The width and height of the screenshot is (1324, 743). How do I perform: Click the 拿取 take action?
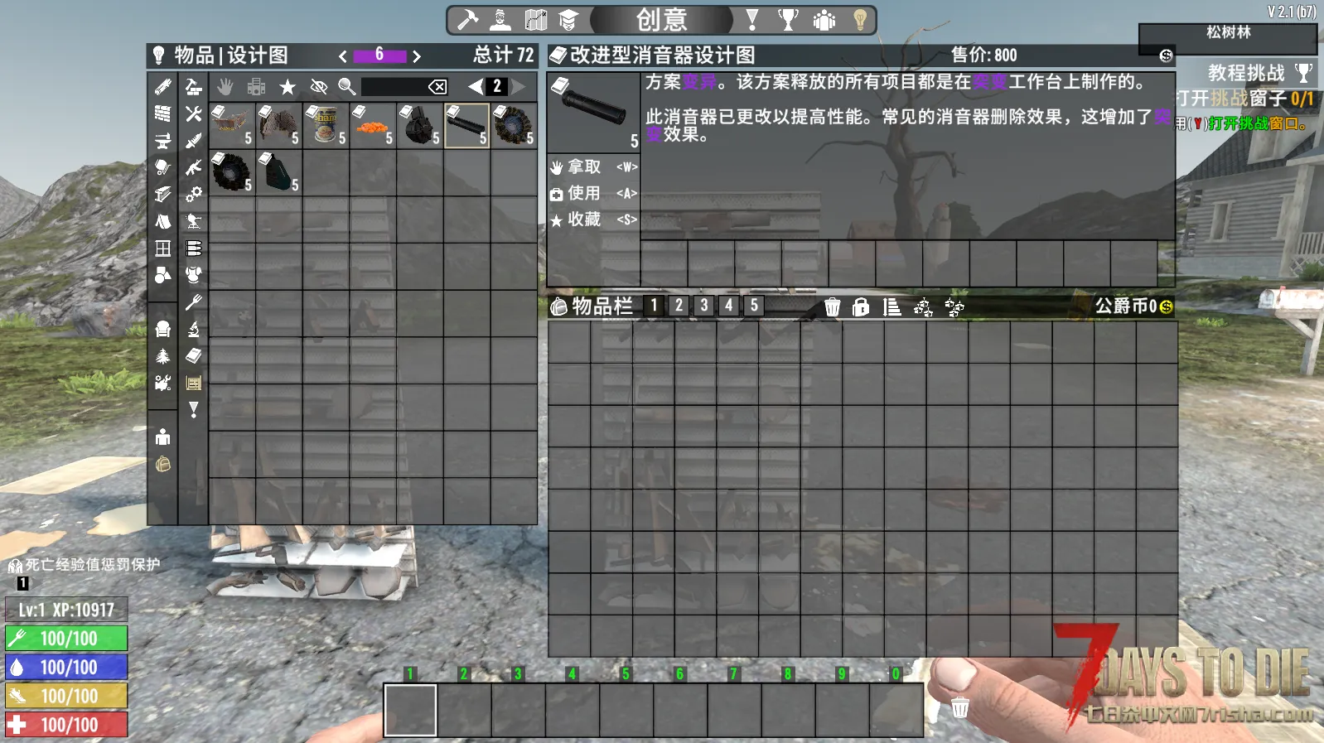593,167
